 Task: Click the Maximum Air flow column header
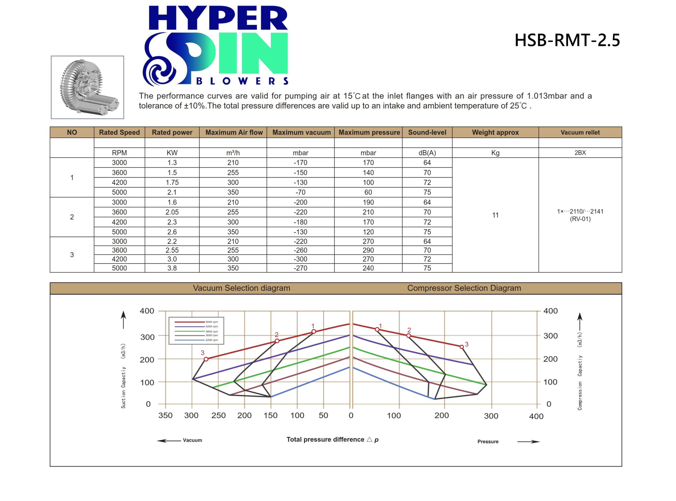pos(234,132)
